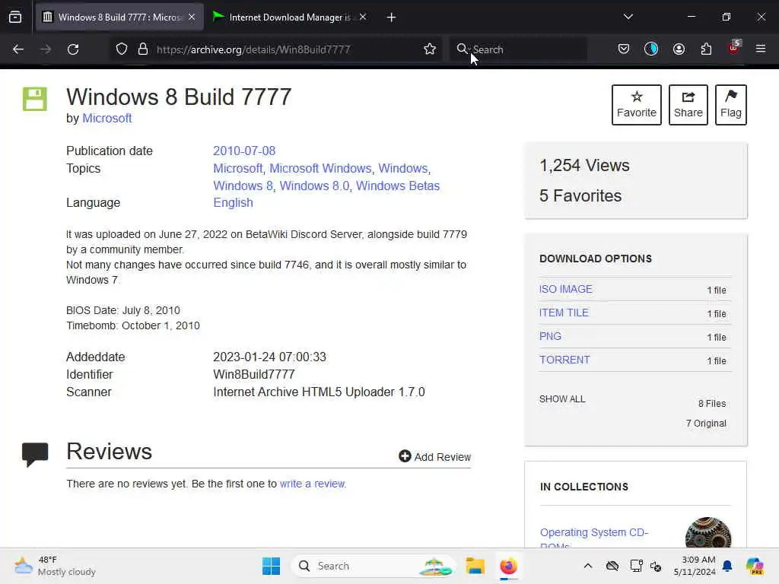779x584 pixels.
Task: Click Add Review plus button
Action: click(434, 456)
